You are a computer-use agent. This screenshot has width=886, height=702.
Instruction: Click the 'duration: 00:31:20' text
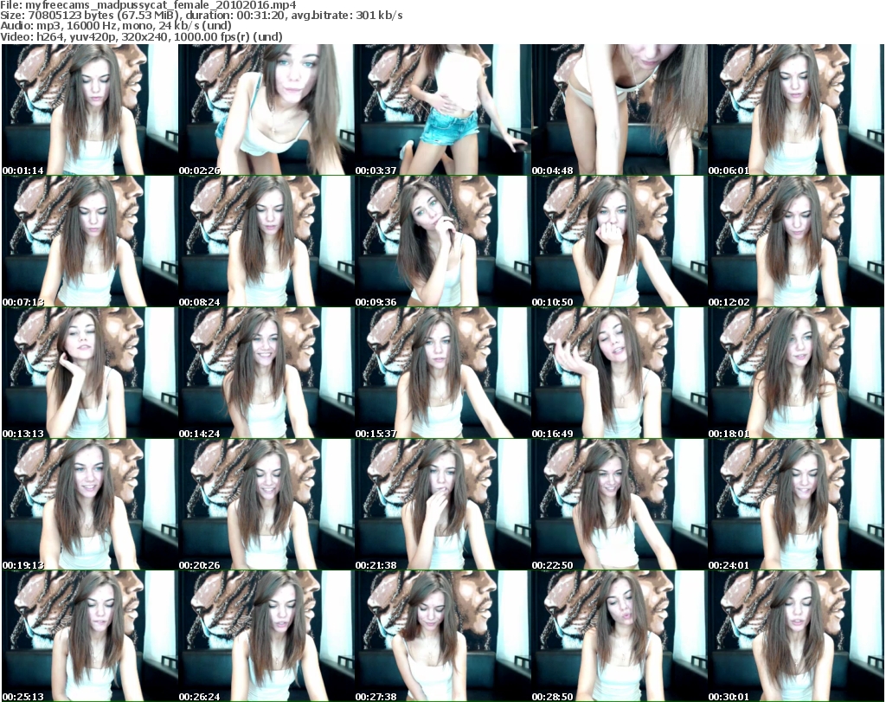(236, 16)
